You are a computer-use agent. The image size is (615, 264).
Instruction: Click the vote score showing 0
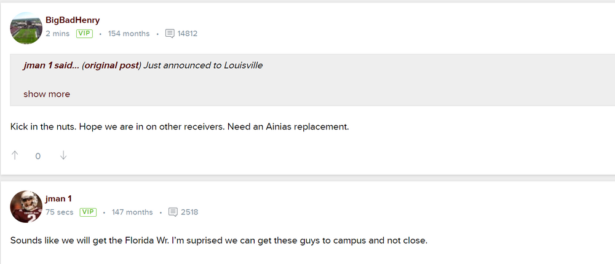38,157
